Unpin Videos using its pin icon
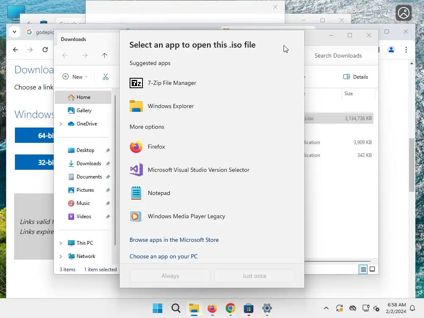This screenshot has width=424, height=318. 108,217
